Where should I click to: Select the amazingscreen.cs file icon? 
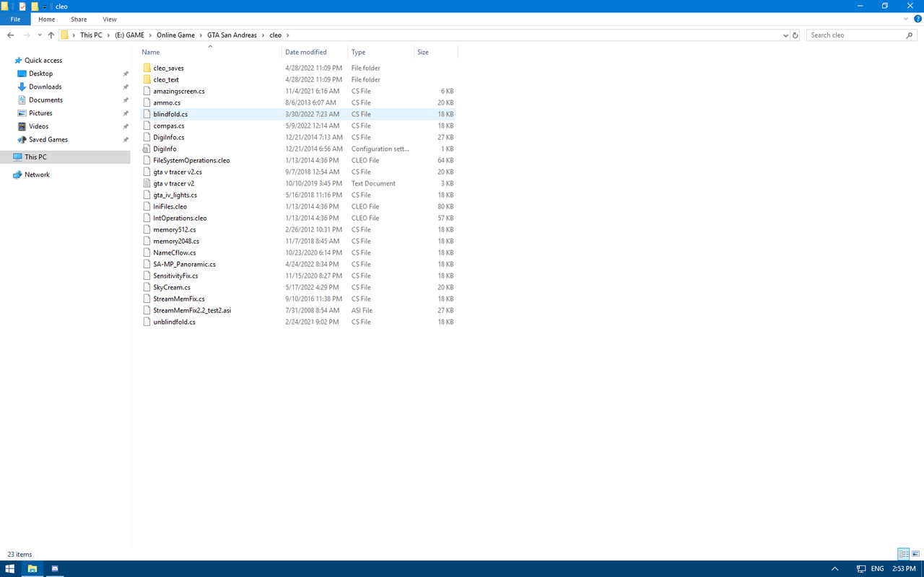point(147,91)
